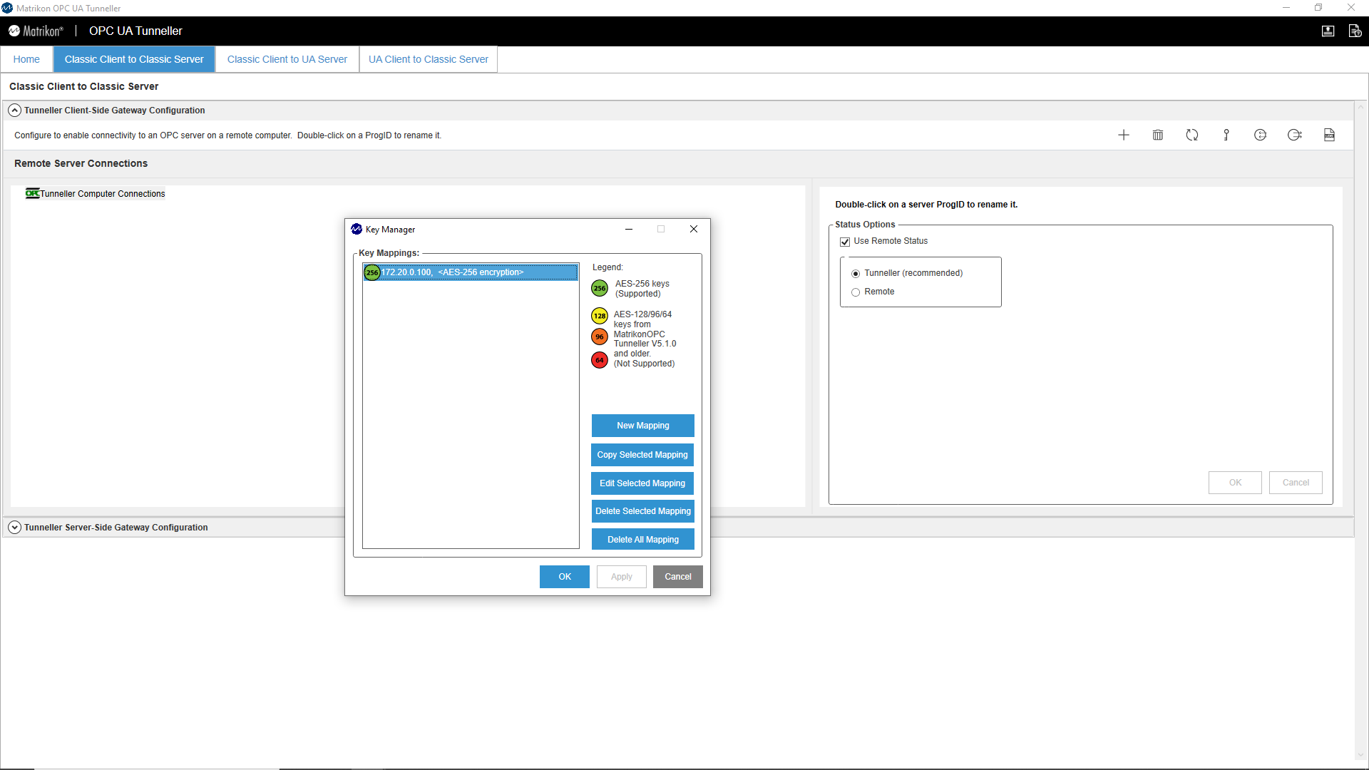Select the Tunneller (recommended) radio button
Screen dimensions: 1369x770
(x=856, y=274)
